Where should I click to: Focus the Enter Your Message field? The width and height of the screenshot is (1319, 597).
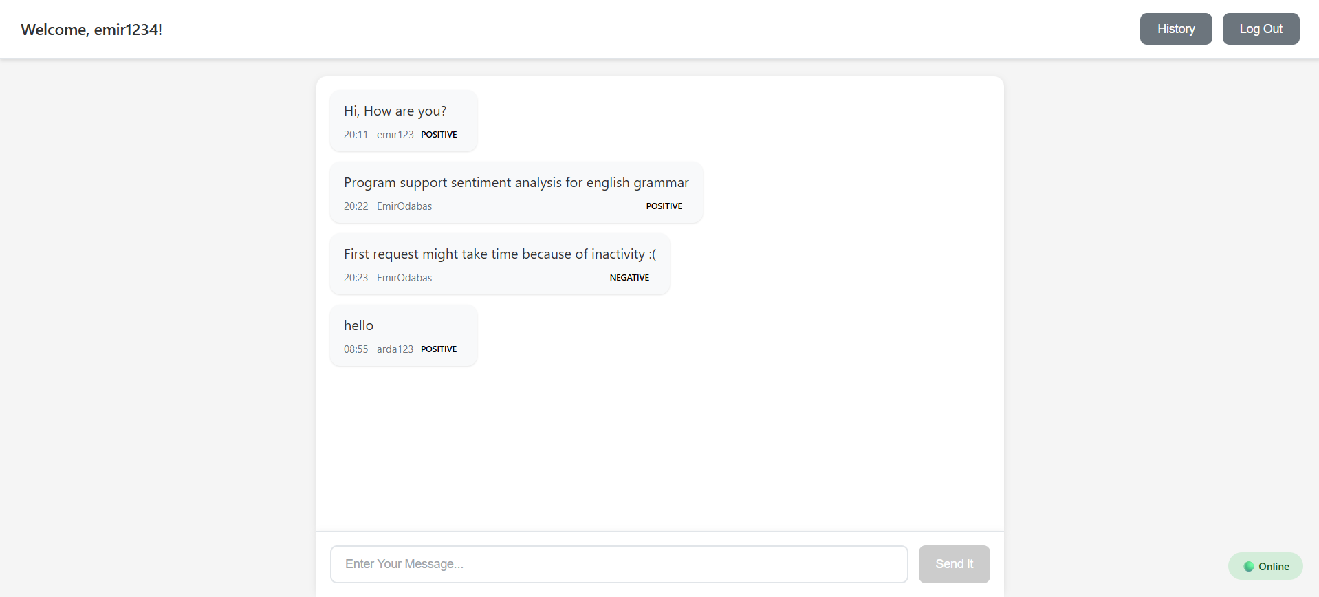click(x=619, y=564)
